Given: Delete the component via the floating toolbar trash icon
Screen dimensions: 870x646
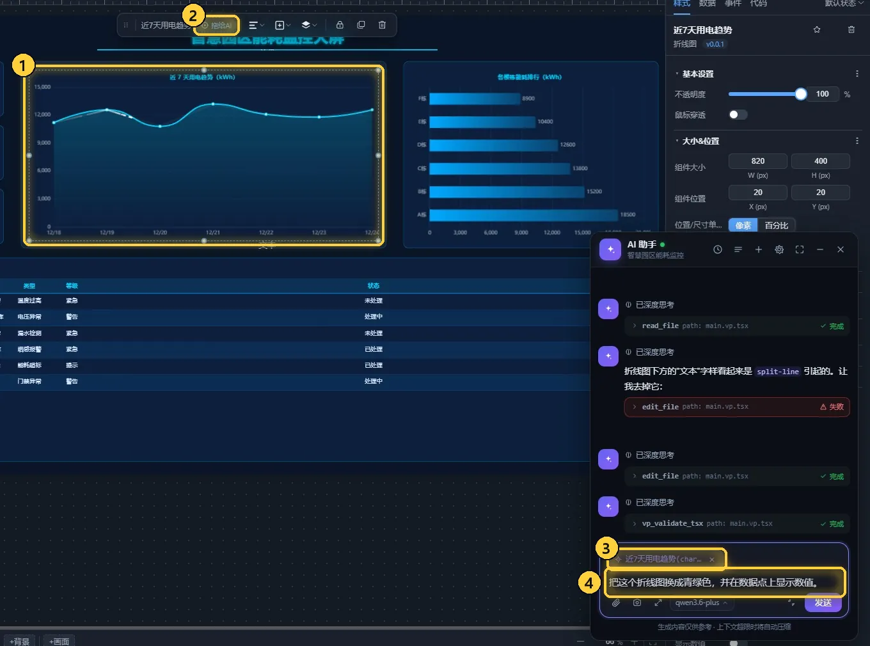Looking at the screenshot, I should 382,25.
